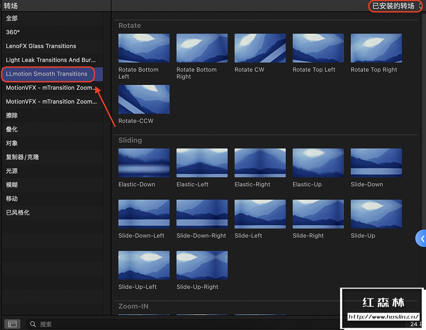The width and height of the screenshot is (426, 330).
Task: Pick the Slide-Down-Right transition thumbnail
Action: [x=202, y=214]
